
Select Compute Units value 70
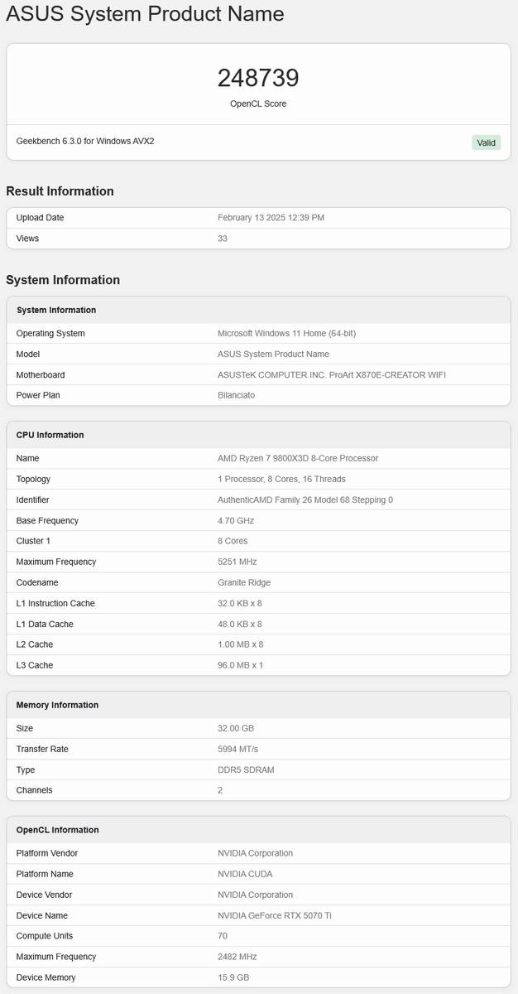tap(223, 936)
